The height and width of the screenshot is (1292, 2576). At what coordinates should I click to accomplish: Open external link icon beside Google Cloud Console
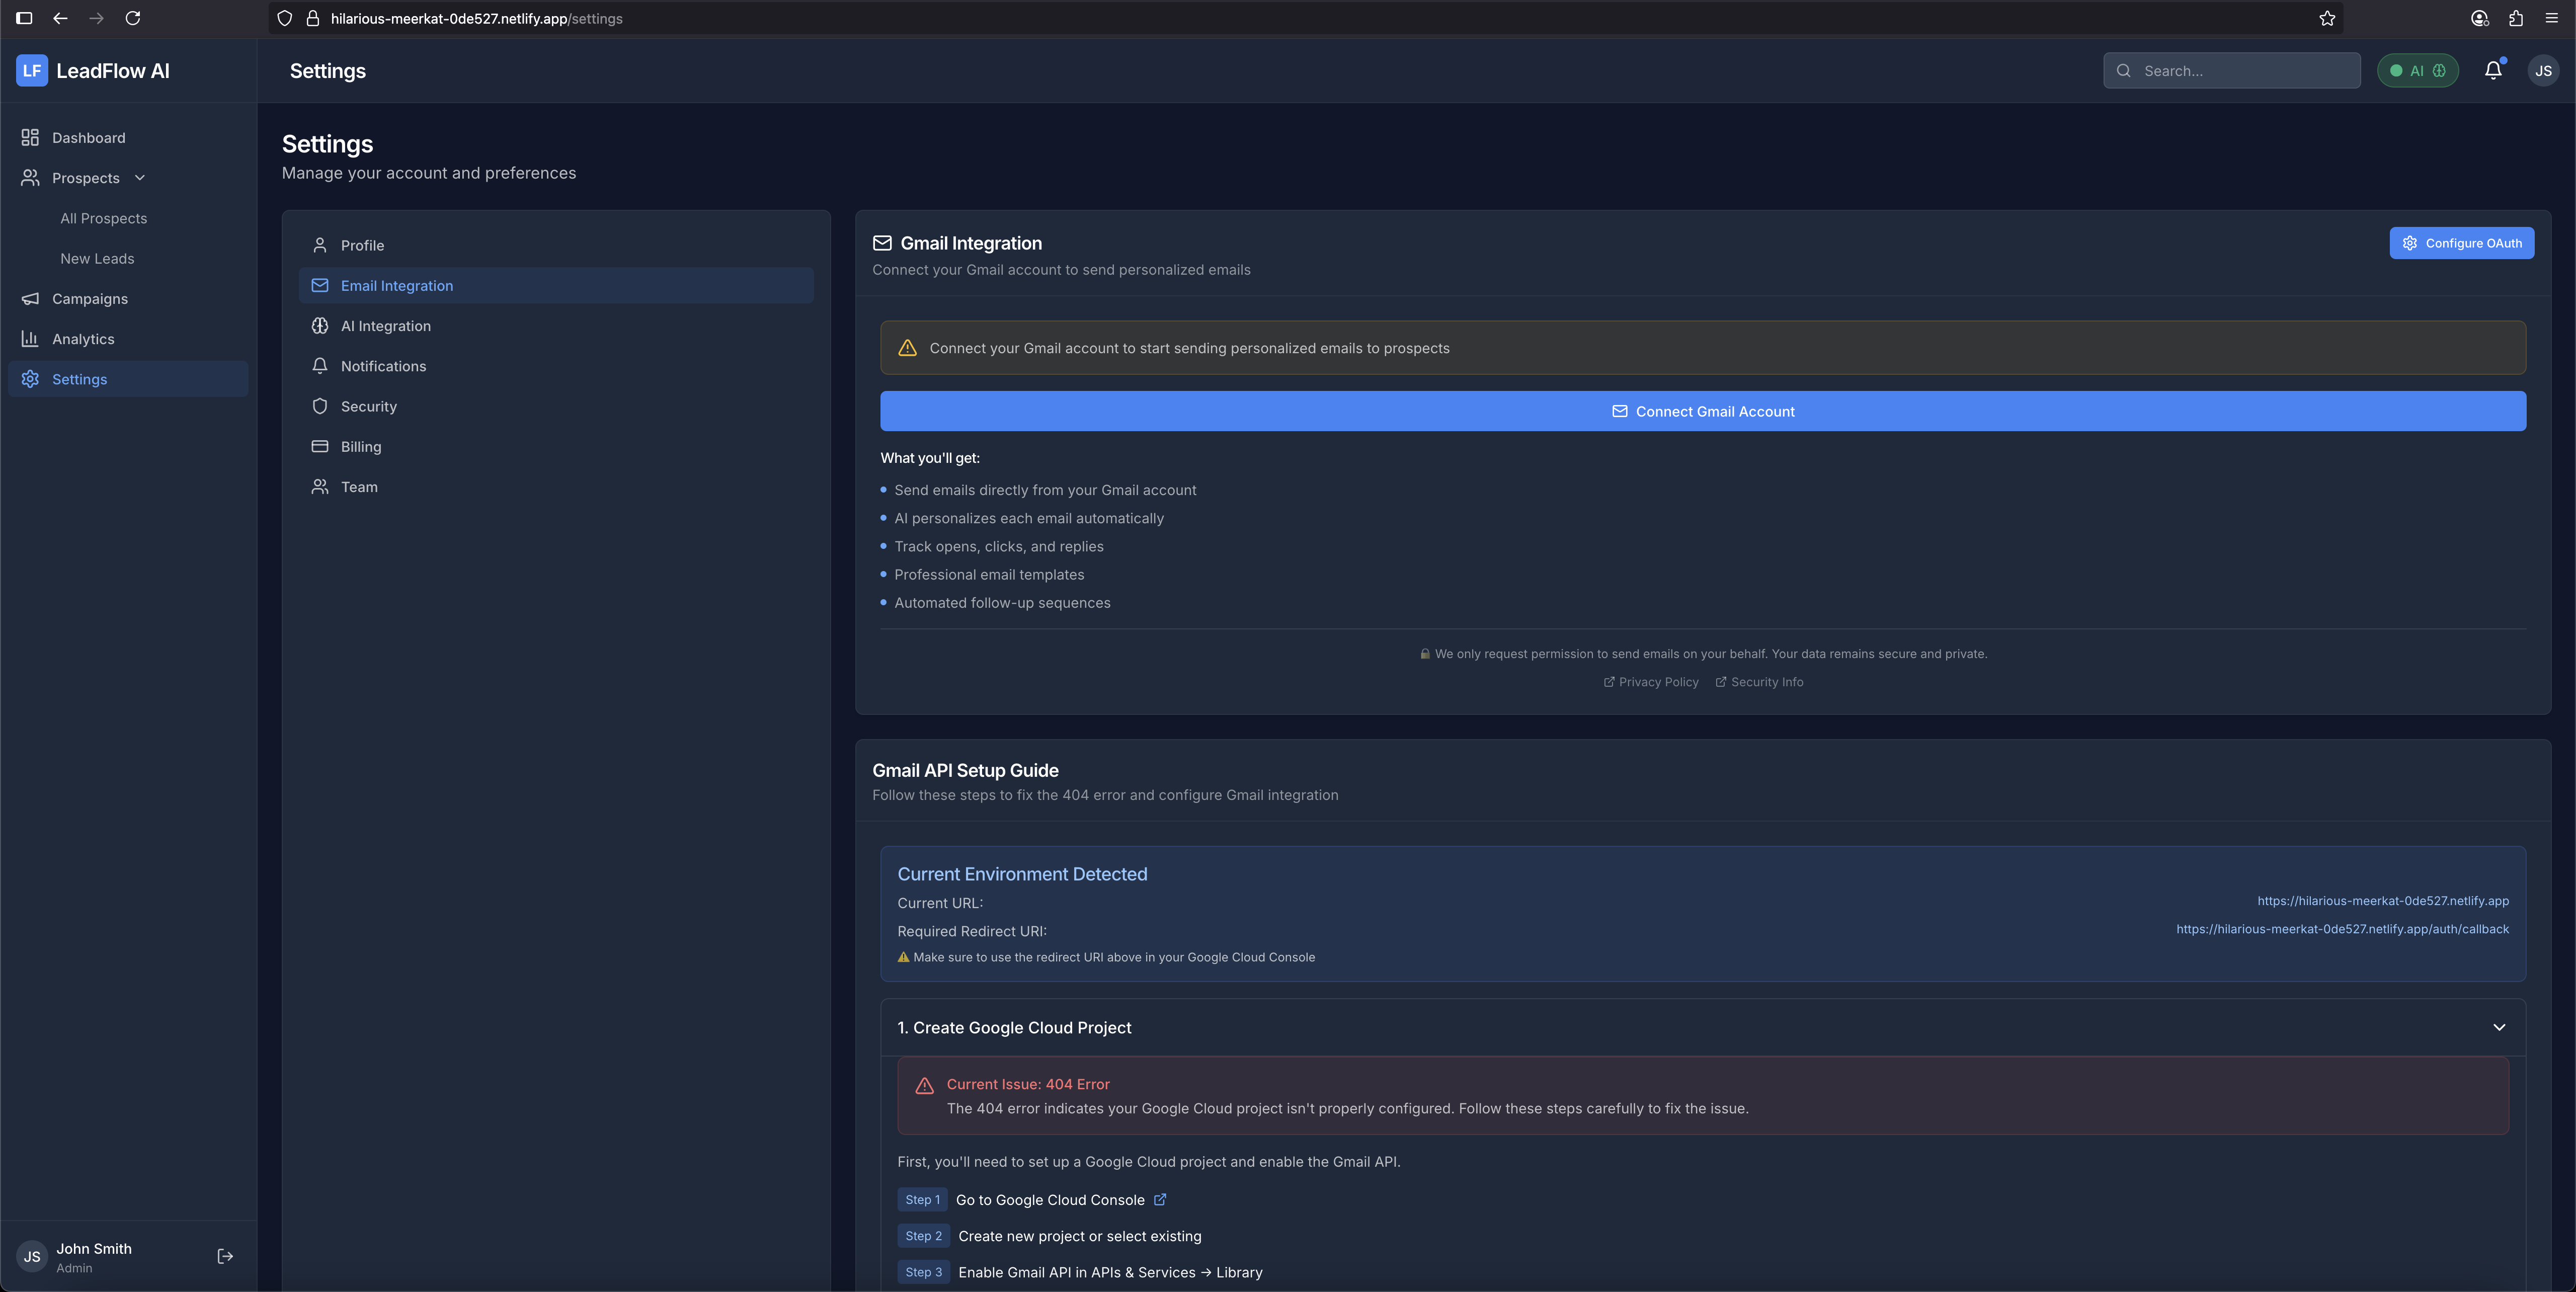pos(1160,1199)
